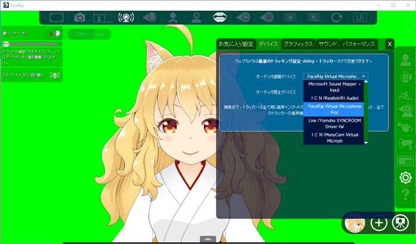The width and height of the screenshot is (416, 244).
Task: Click ブロードキャストに切り替え broadcast button
Action: 32,75
